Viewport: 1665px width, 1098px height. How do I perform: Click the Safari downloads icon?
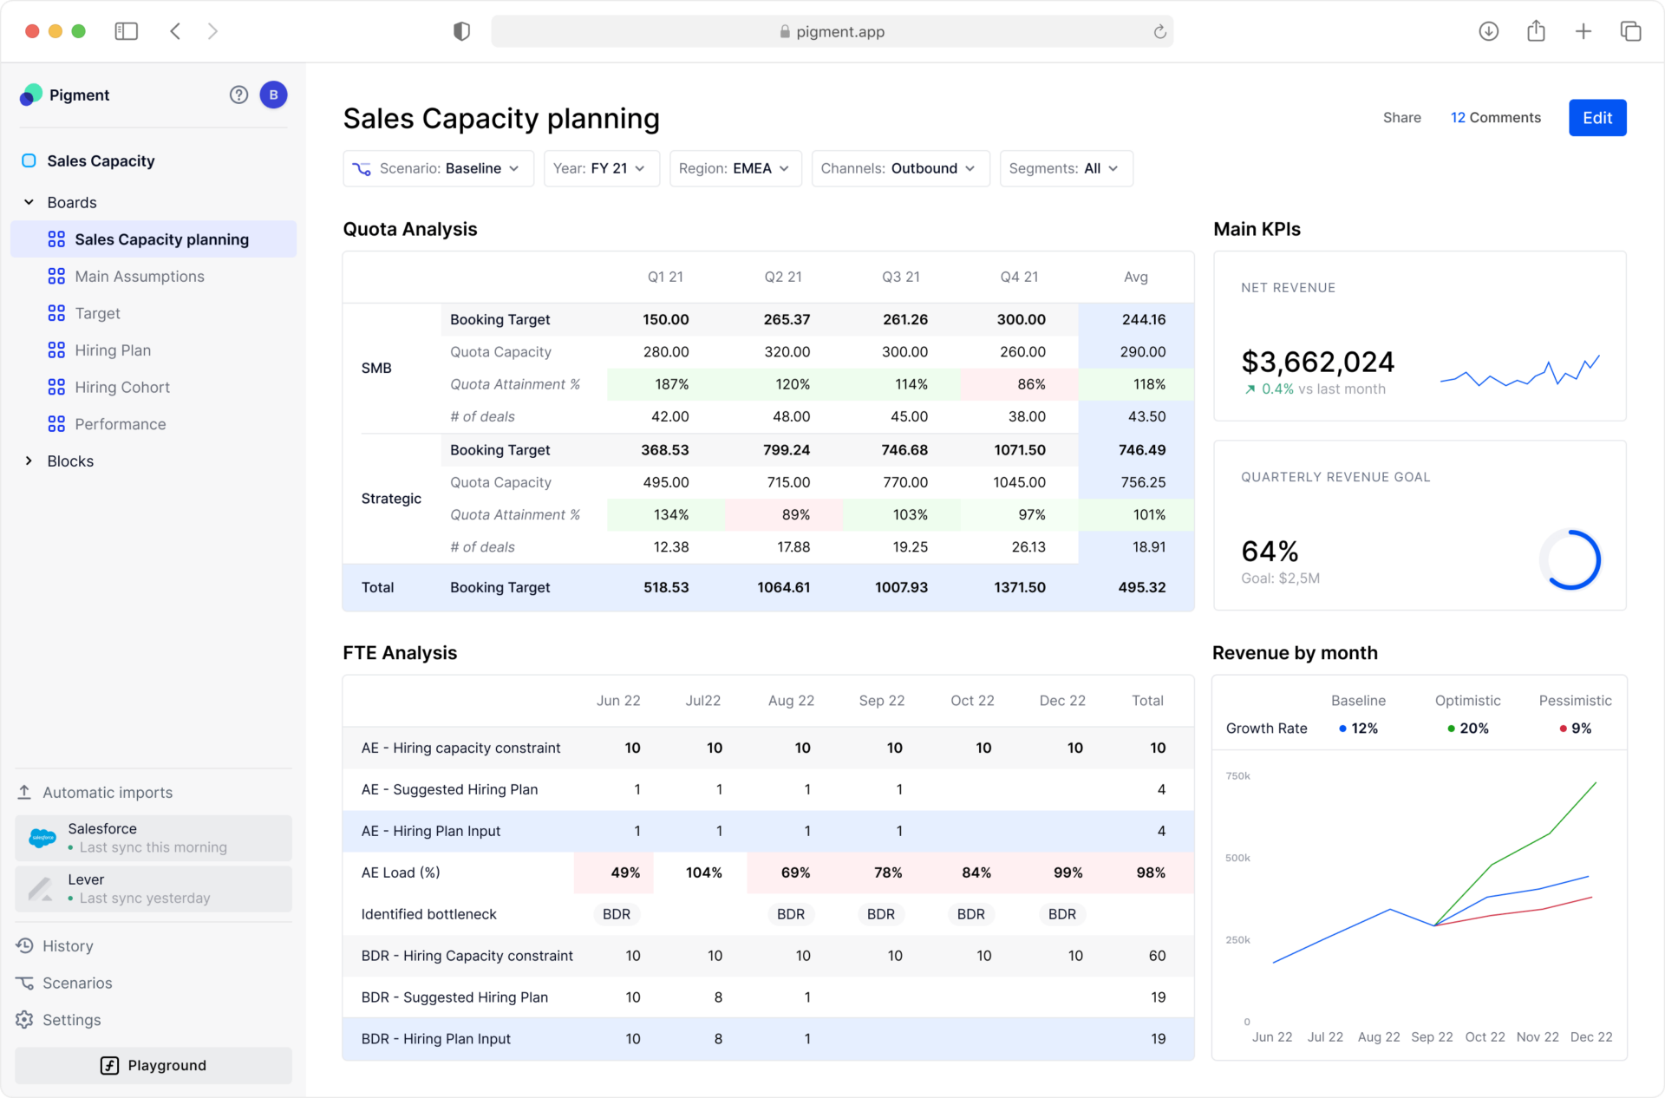[x=1488, y=31]
